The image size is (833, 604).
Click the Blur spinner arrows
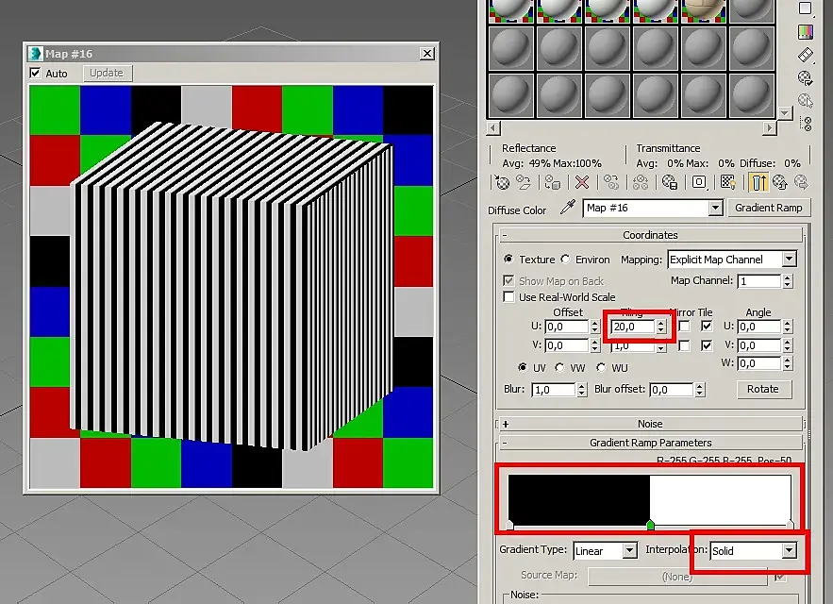[582, 390]
